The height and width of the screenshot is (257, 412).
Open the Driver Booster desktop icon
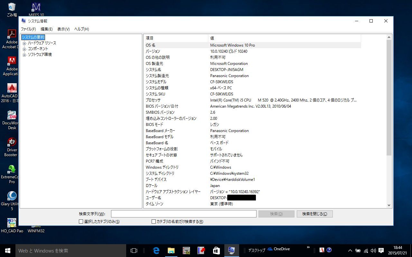[x=12, y=142]
